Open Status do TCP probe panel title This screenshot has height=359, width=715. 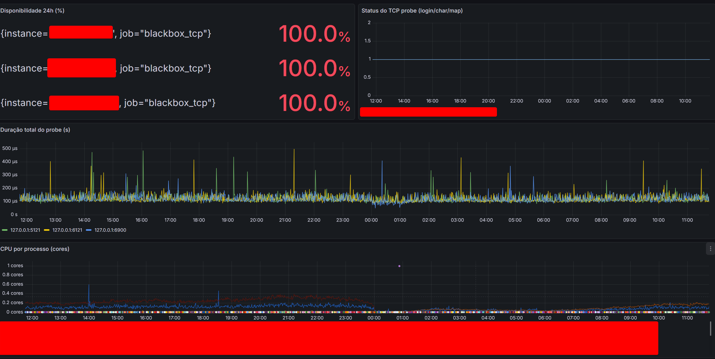point(412,11)
